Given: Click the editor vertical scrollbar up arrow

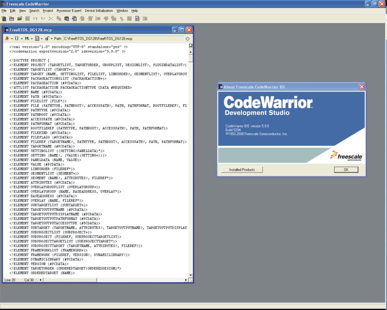Looking at the screenshot, I should [191, 52].
